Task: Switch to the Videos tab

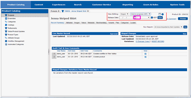Action: coord(84,23)
